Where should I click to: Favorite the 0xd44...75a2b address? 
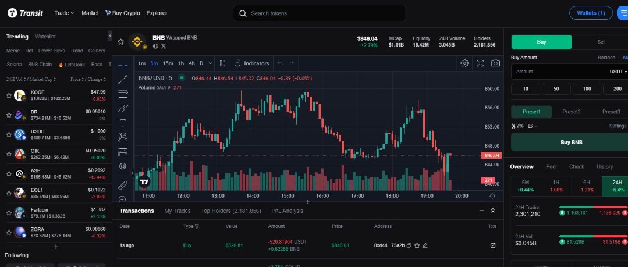tap(417, 245)
